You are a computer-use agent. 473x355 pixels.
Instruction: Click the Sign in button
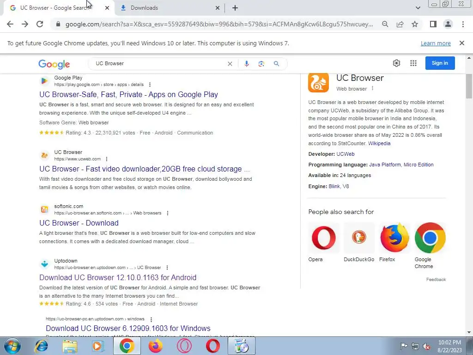pos(440,63)
